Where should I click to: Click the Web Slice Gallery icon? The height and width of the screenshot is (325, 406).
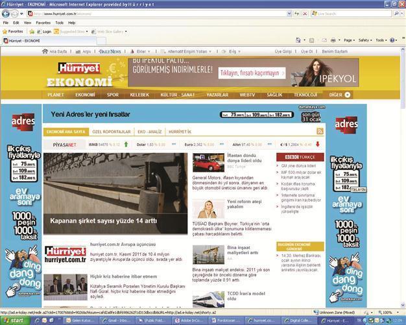click(x=93, y=32)
